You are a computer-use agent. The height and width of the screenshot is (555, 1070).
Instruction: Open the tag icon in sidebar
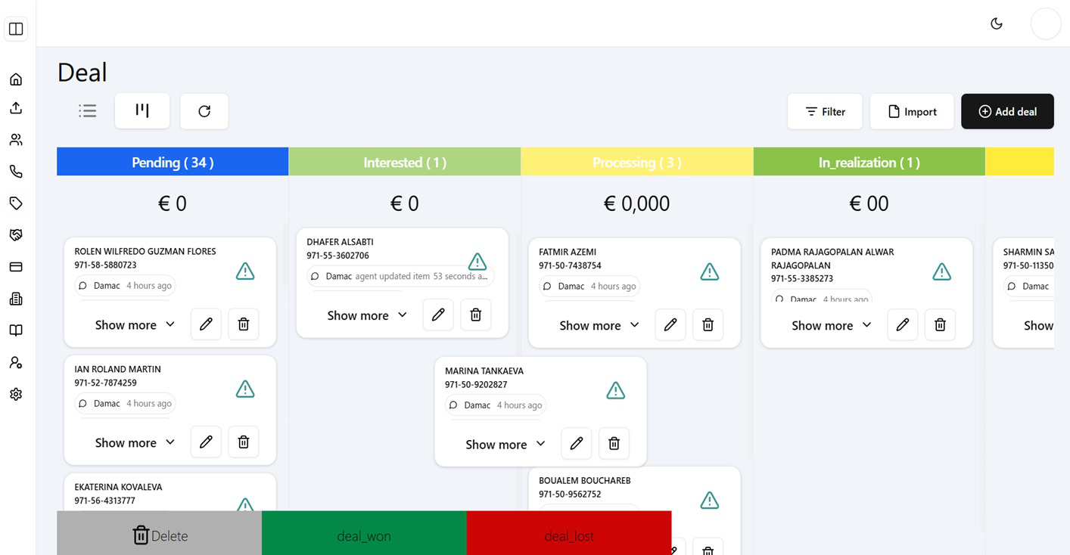(x=16, y=203)
